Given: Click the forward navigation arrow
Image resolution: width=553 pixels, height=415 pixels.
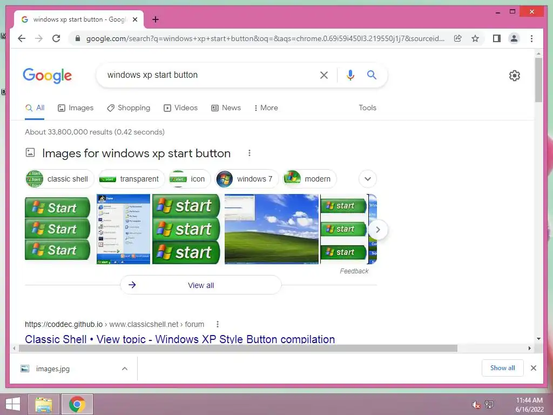Looking at the screenshot, I should (x=39, y=38).
